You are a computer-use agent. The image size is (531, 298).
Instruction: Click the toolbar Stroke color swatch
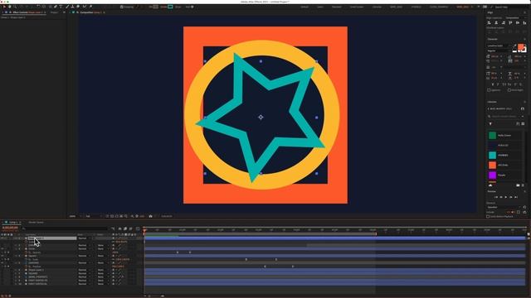click(169, 7)
